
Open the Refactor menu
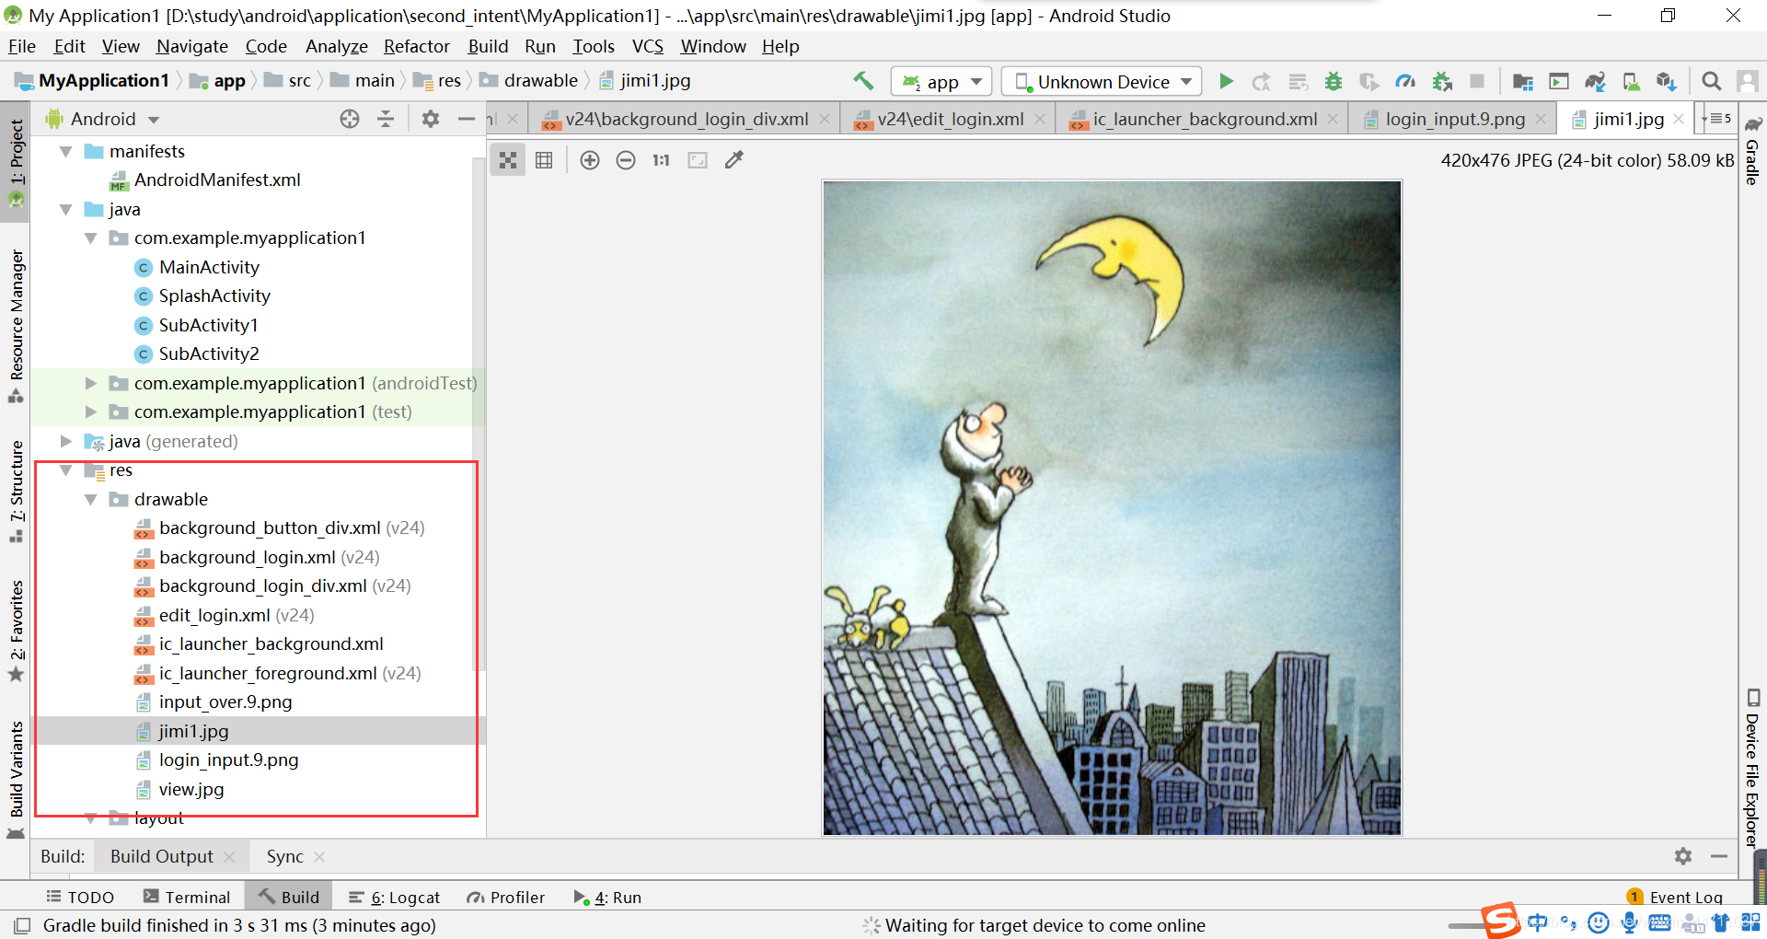click(416, 46)
